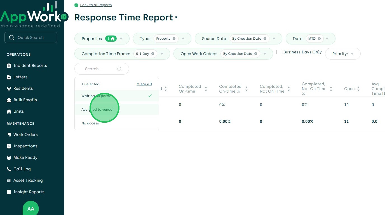Select the No access option

pos(117,123)
